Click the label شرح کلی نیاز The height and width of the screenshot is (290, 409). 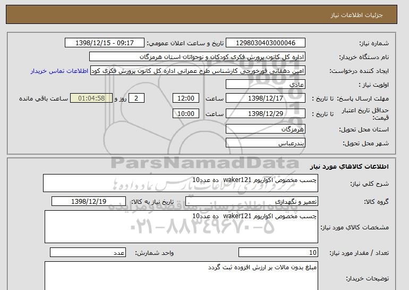[x=369, y=184]
